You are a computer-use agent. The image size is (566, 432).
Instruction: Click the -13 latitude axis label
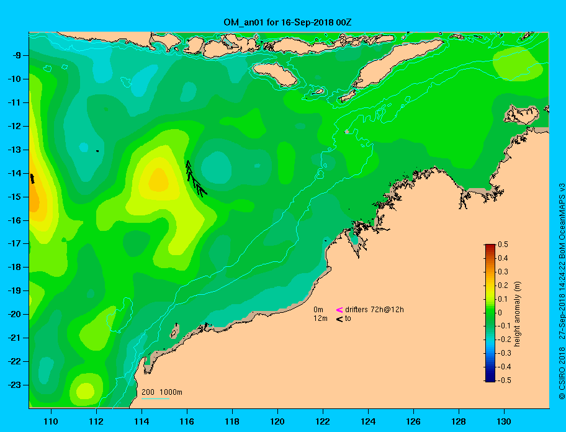pos(15,150)
